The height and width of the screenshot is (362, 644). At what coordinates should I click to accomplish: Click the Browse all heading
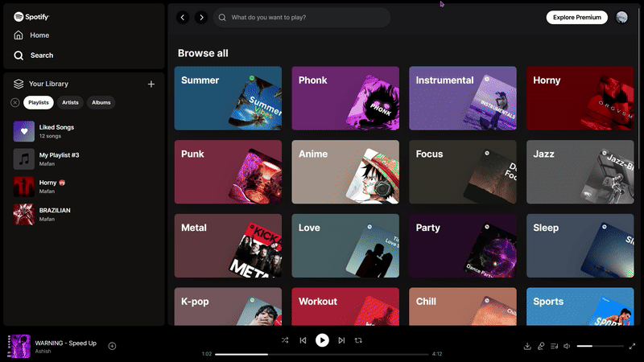click(203, 53)
